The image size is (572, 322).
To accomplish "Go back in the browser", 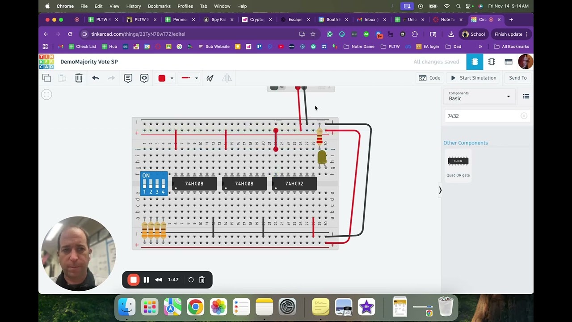I will 46,34.
